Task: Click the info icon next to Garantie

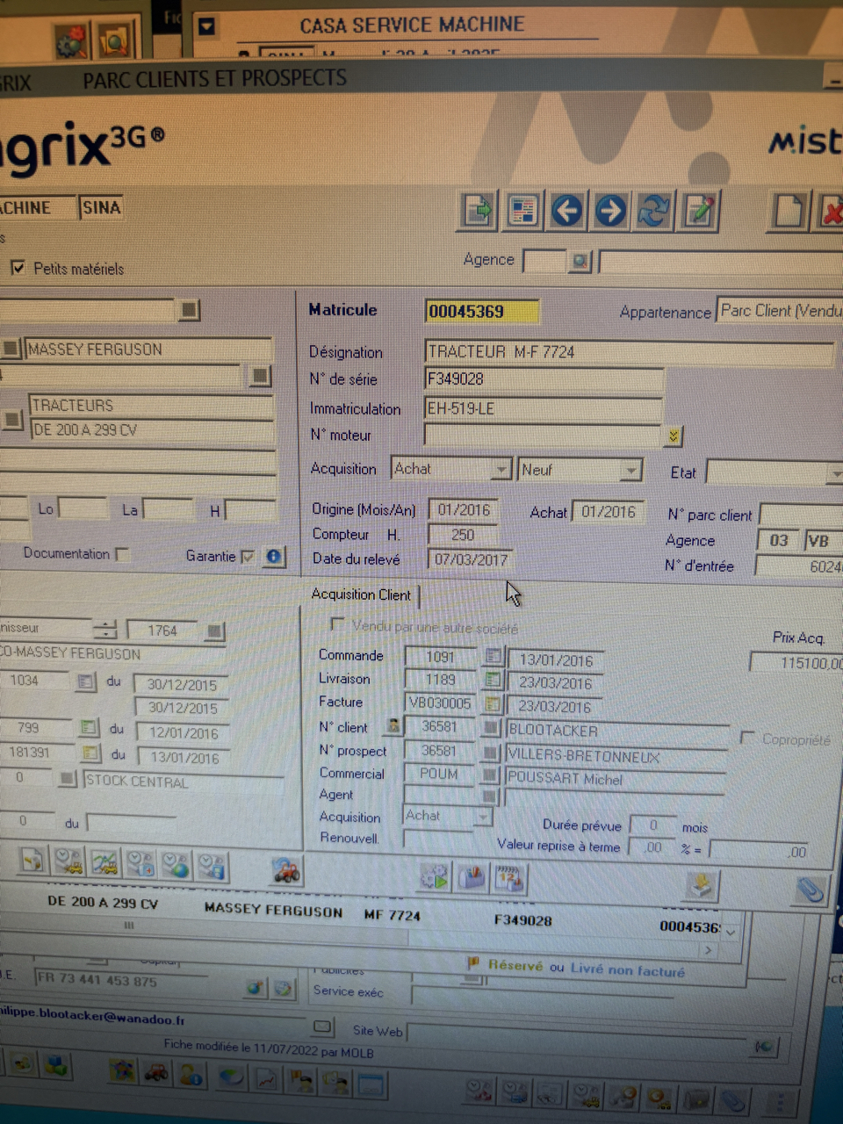Action: [274, 556]
